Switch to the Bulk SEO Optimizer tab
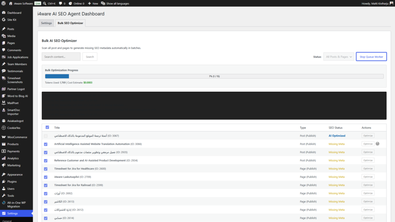This screenshot has width=395, height=222. (x=70, y=23)
